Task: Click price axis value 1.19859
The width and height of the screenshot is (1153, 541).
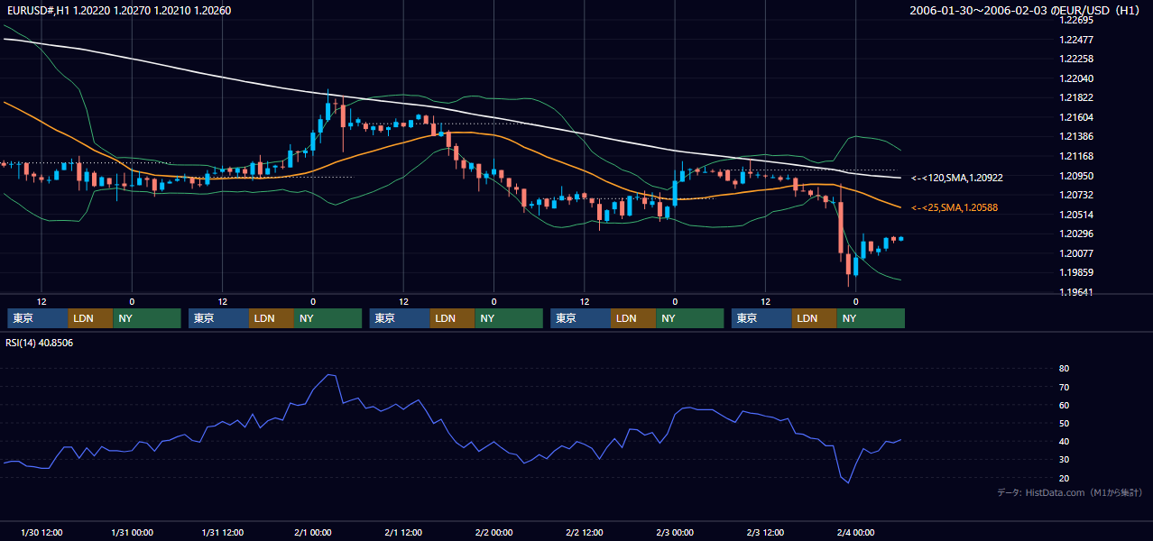Action: 1076,272
